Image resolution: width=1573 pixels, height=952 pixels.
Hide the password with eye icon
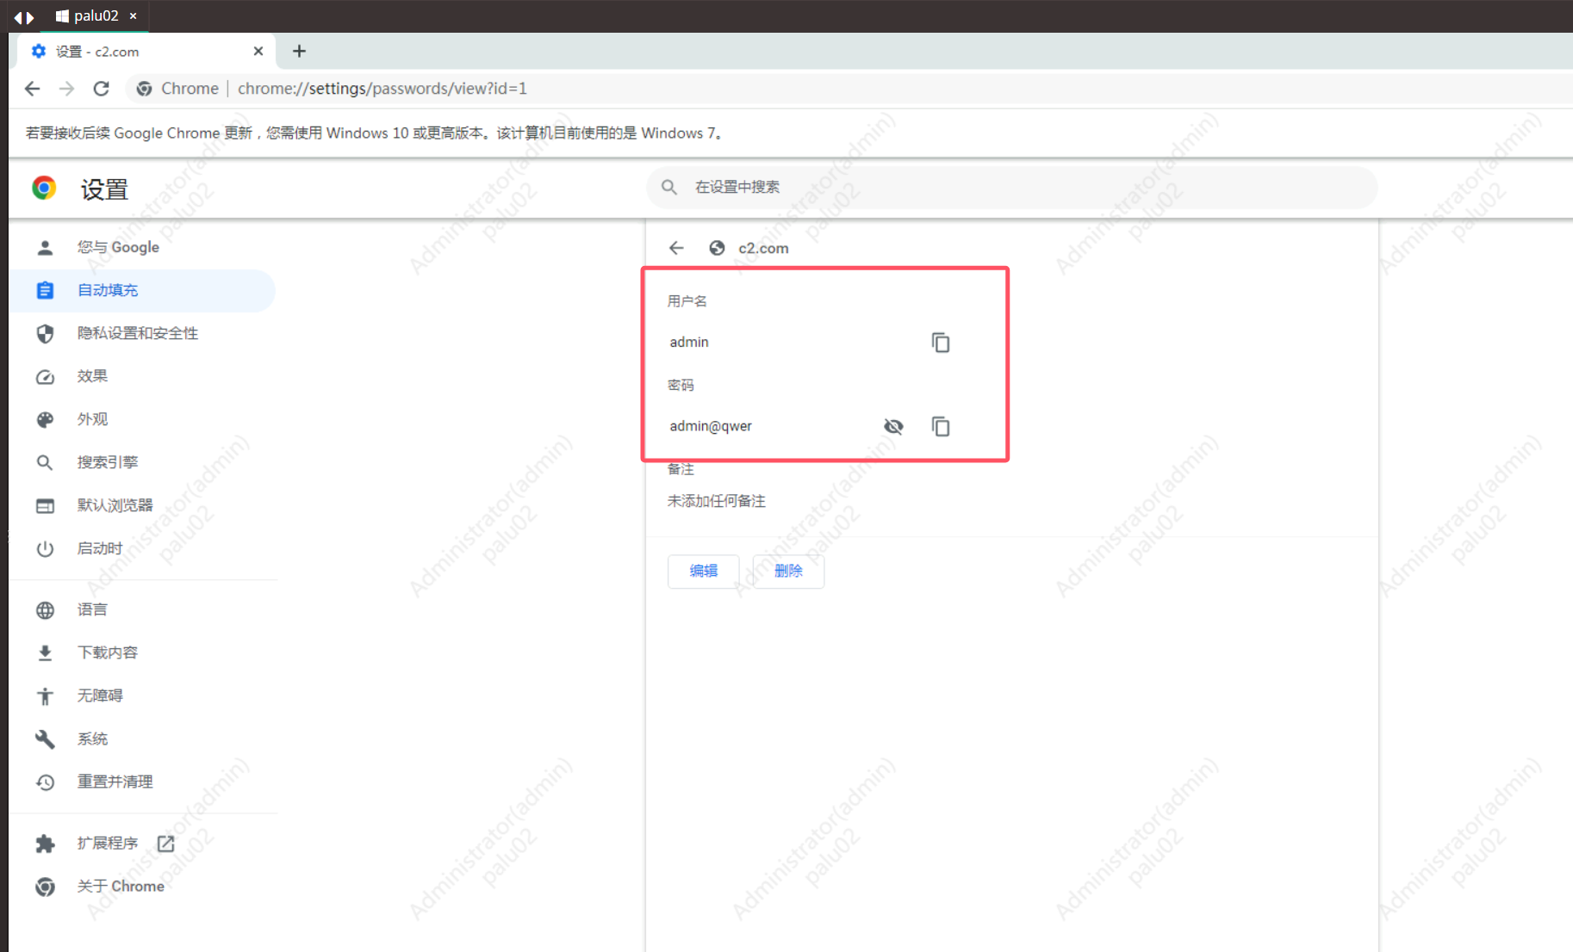click(893, 427)
